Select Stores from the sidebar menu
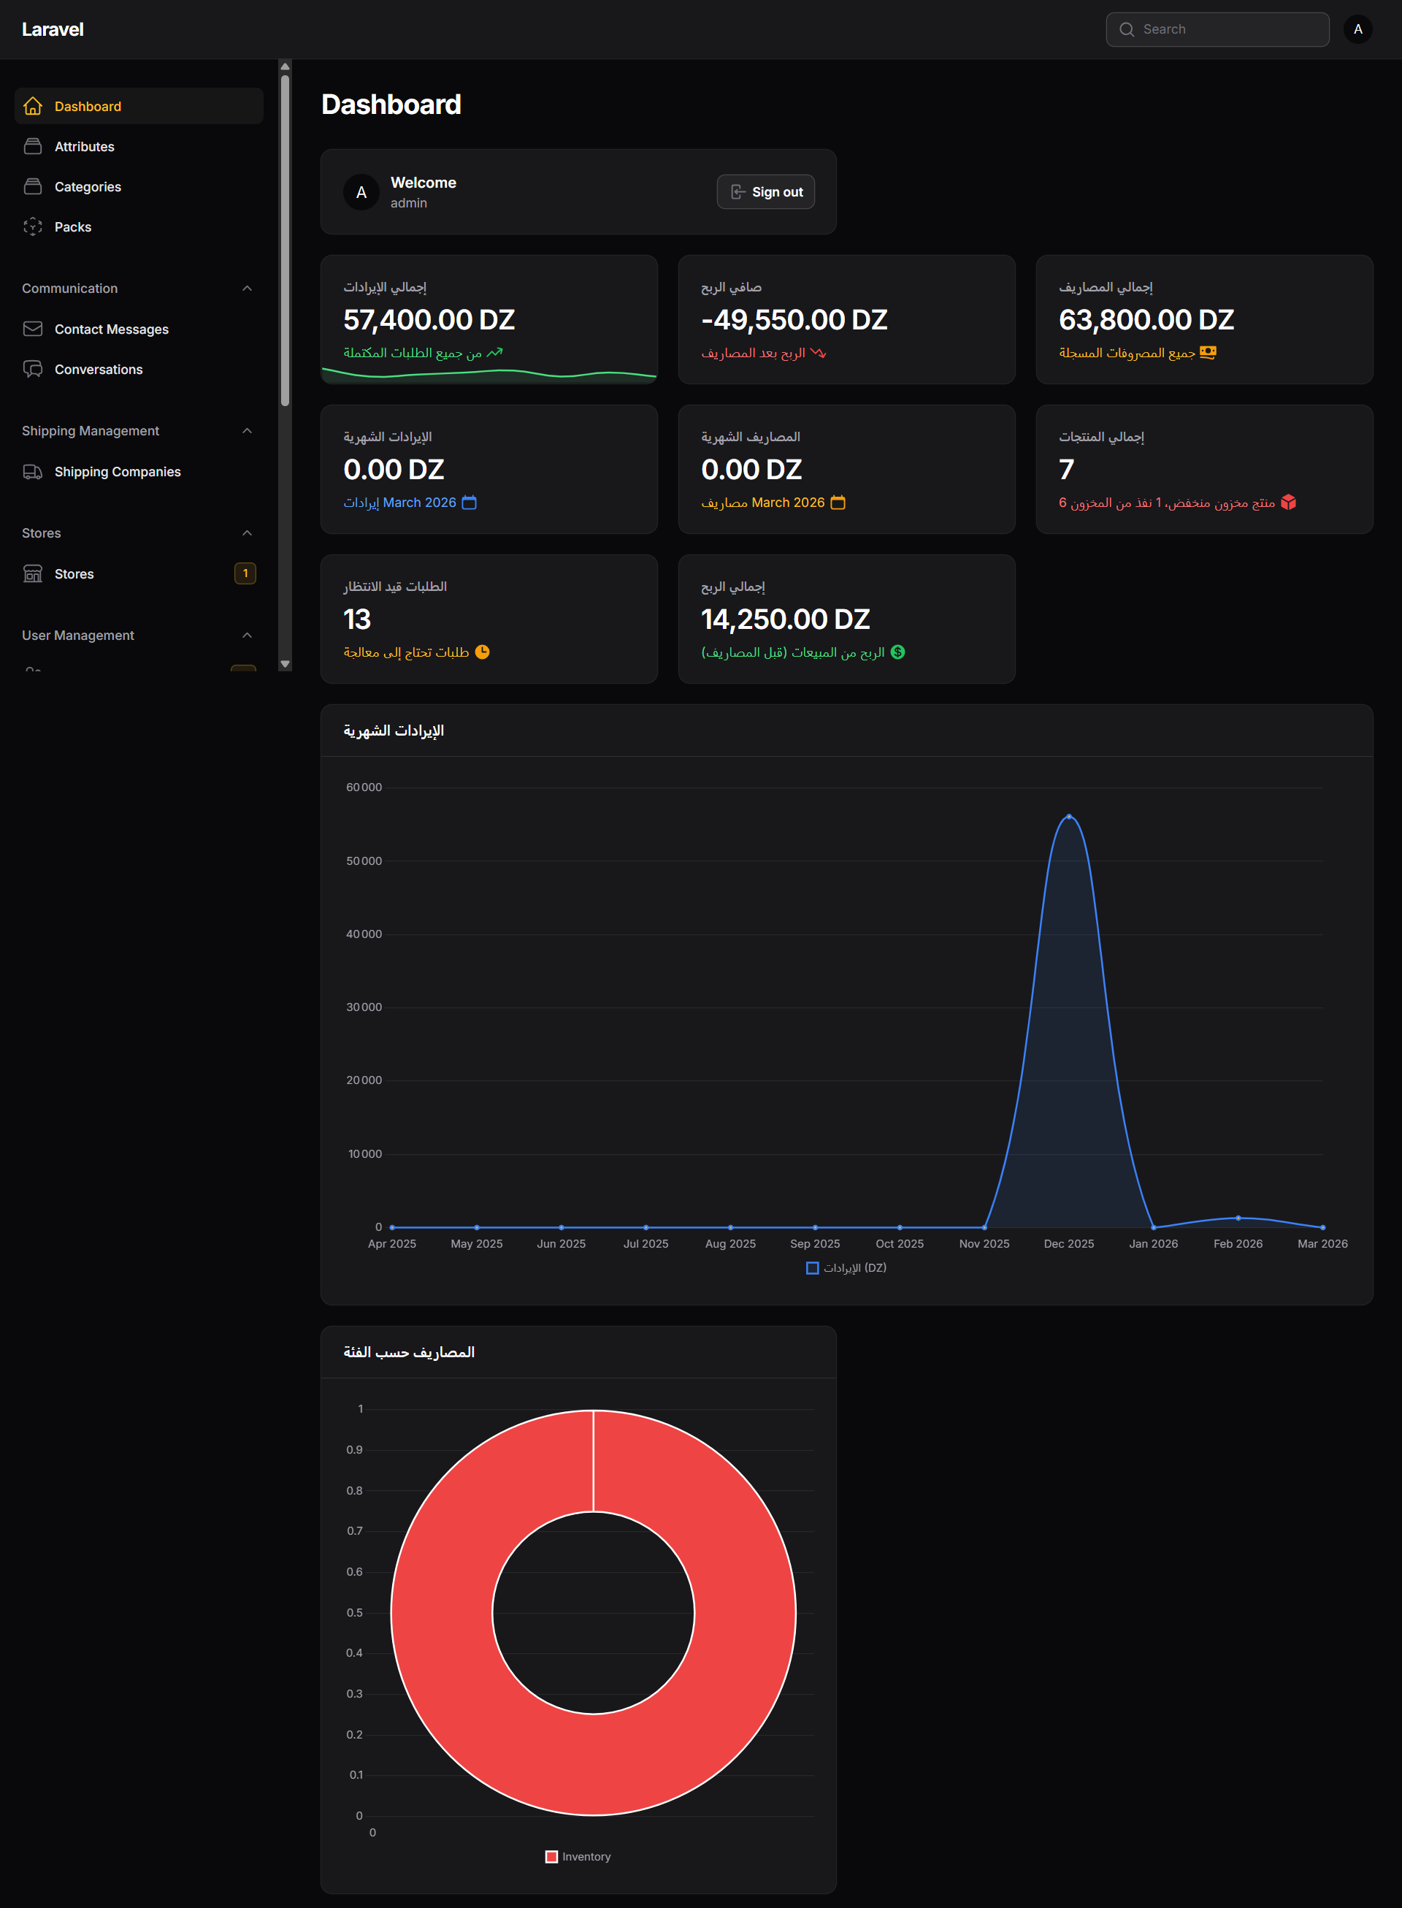The width and height of the screenshot is (1402, 1908). [74, 573]
